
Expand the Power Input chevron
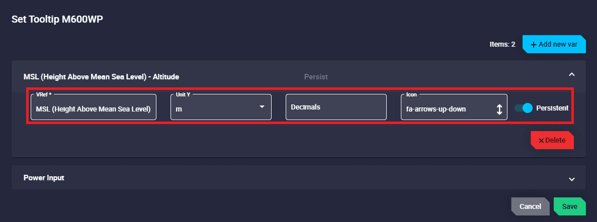571,179
